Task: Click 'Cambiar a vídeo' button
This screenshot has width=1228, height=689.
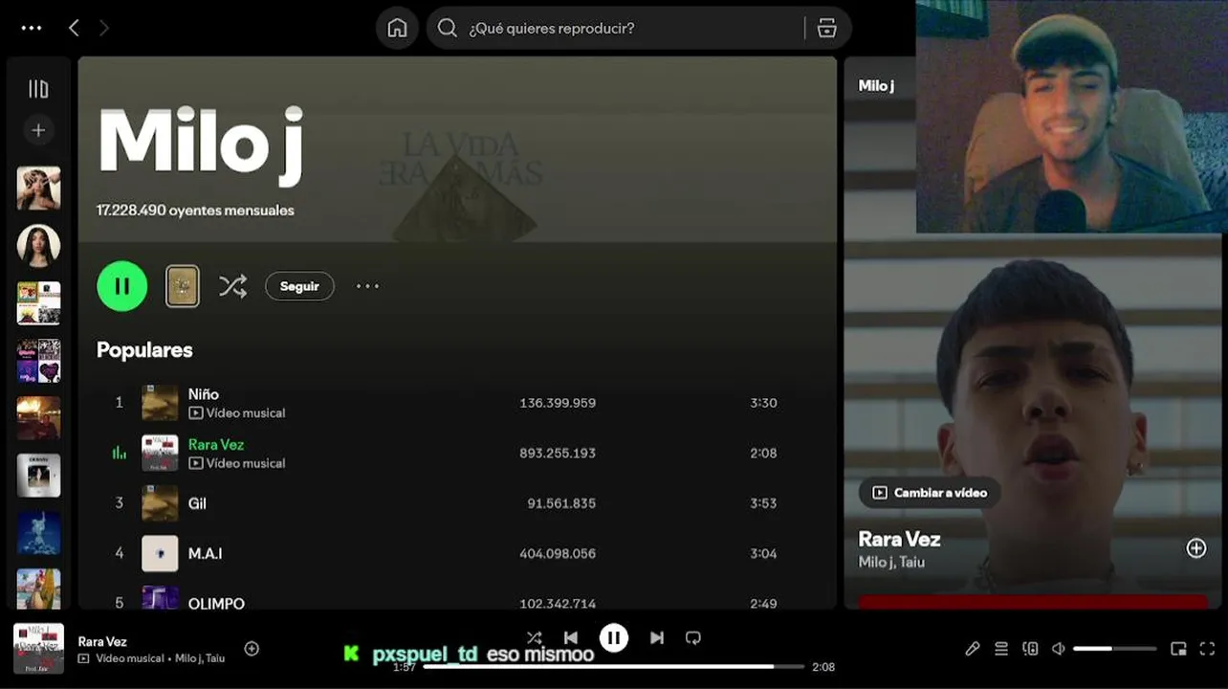Action: pyautogui.click(x=930, y=493)
